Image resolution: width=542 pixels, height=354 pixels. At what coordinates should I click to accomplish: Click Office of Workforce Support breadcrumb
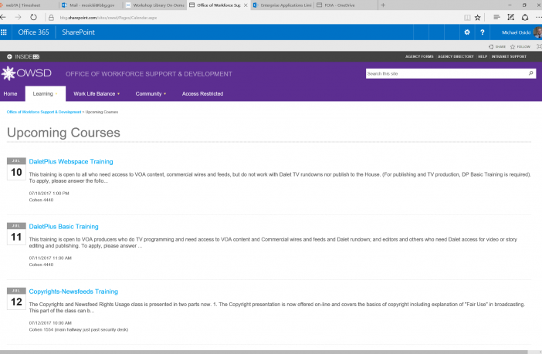click(x=44, y=112)
